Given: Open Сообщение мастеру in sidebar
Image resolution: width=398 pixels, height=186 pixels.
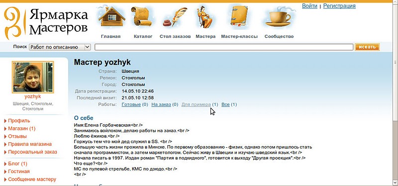Looking at the screenshot, I should click(x=32, y=180).
